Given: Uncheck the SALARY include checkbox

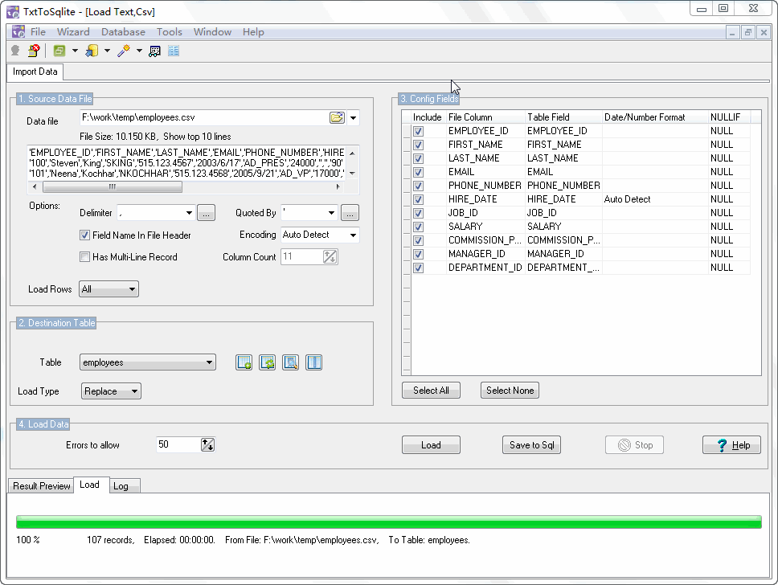Looking at the screenshot, I should [x=418, y=227].
